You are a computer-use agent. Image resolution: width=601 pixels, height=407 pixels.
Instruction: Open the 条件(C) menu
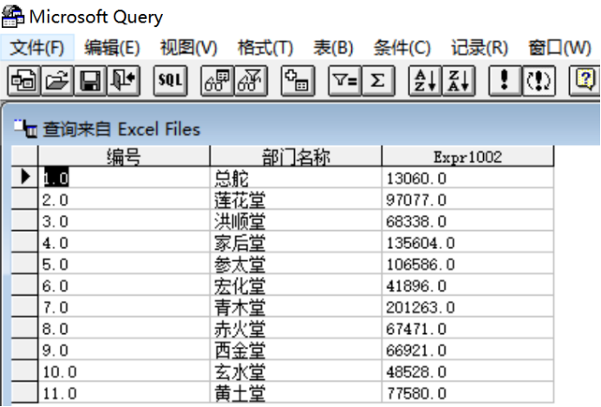(402, 48)
